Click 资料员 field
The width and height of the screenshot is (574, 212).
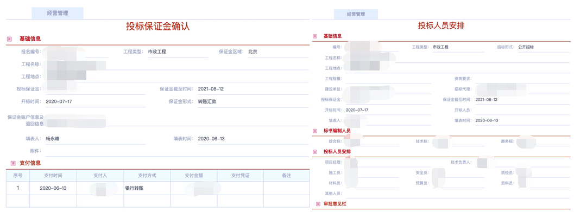point(543,183)
